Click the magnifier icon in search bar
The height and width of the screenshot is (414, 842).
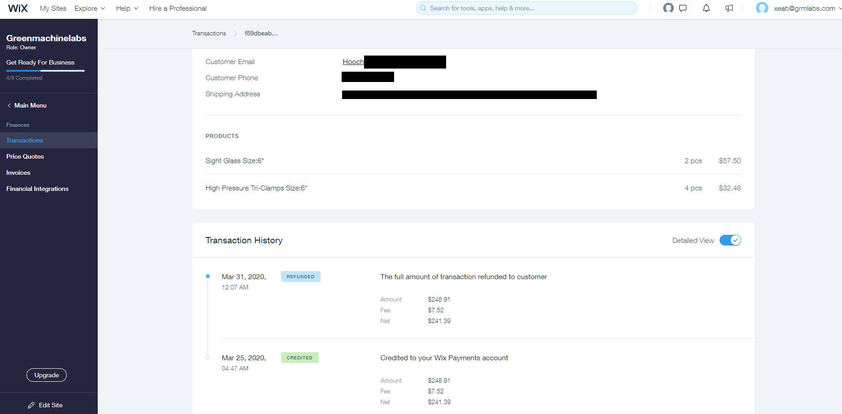click(423, 8)
